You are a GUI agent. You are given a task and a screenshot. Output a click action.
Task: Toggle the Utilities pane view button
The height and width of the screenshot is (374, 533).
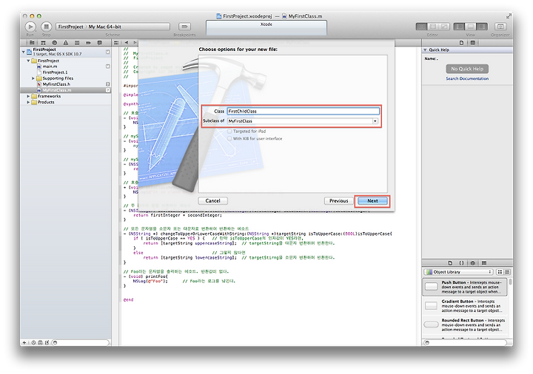click(x=482, y=27)
